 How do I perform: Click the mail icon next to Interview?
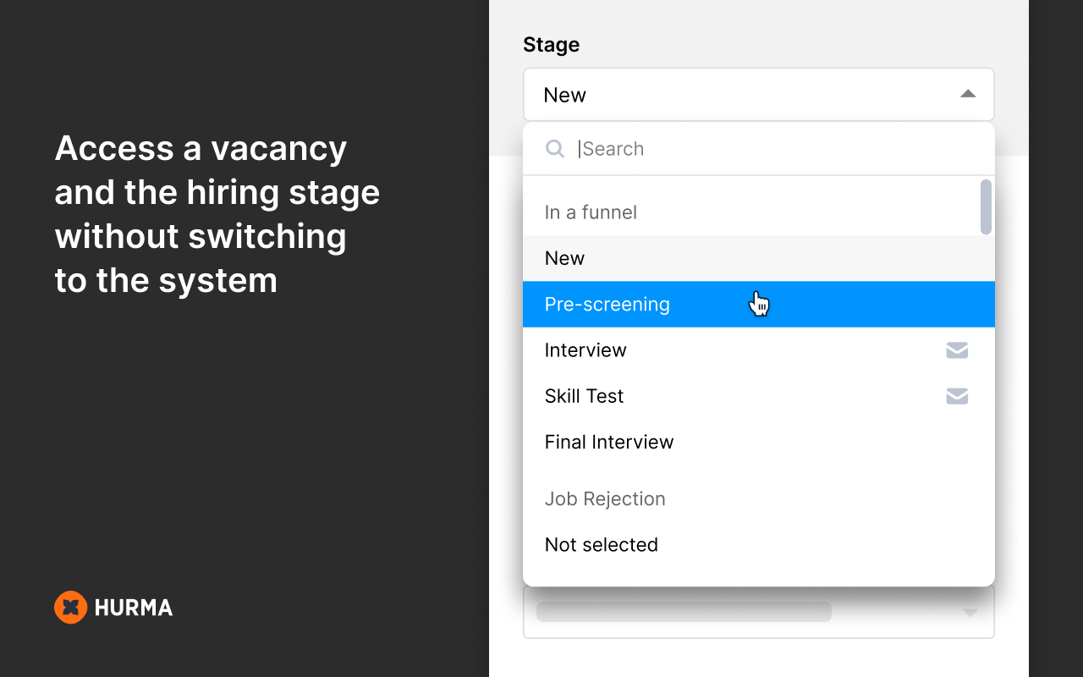pyautogui.click(x=957, y=350)
